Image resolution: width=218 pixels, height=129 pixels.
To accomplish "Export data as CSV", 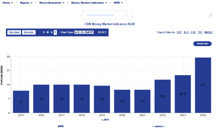I will (x=193, y=32).
